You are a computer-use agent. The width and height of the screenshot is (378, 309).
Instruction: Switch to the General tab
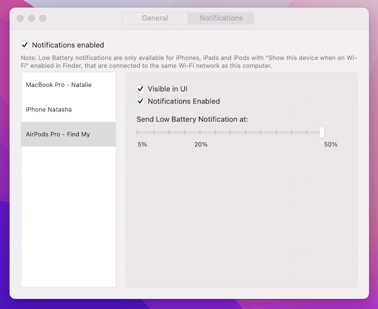pyautogui.click(x=155, y=18)
